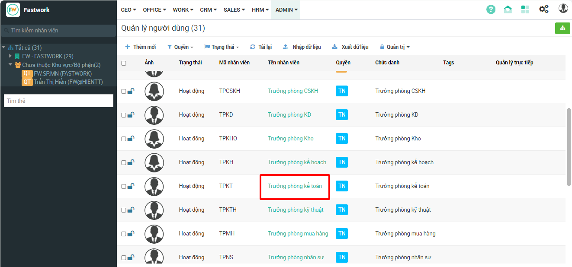Open the HRM menu
572x267 pixels.
260,10
